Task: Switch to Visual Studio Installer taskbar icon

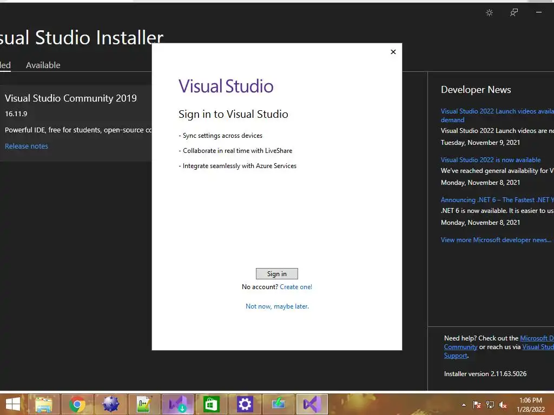Action: tap(177, 404)
